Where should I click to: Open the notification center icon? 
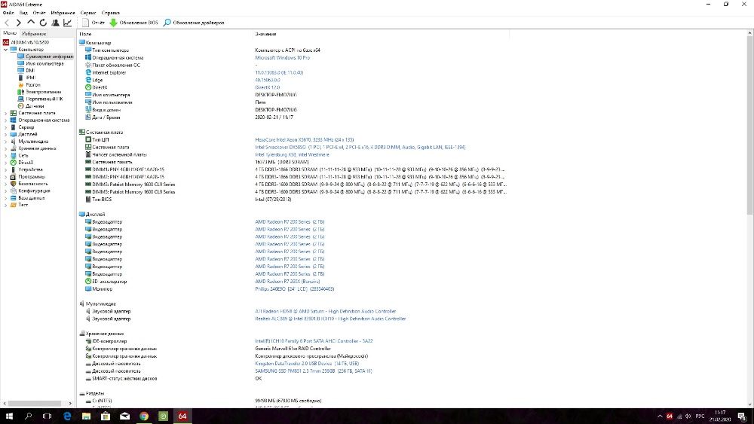point(742,416)
